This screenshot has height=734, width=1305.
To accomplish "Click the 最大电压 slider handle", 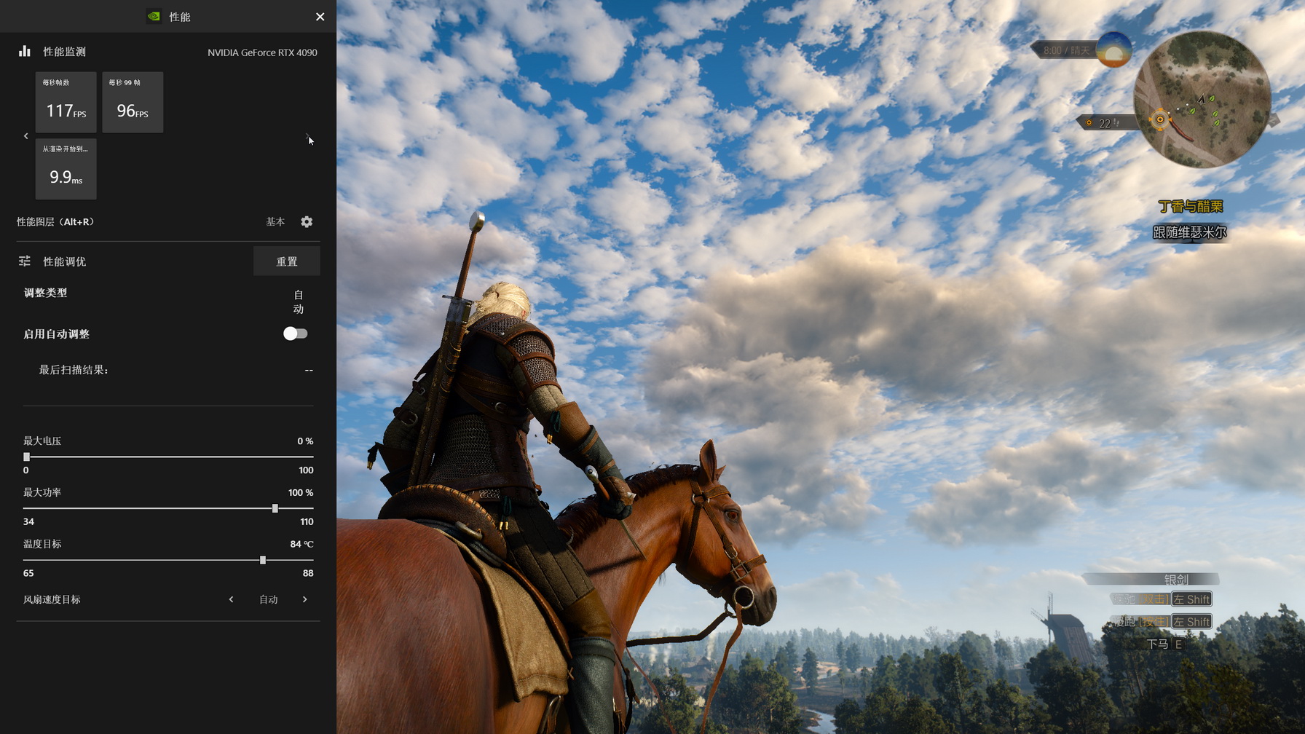I will (x=27, y=457).
